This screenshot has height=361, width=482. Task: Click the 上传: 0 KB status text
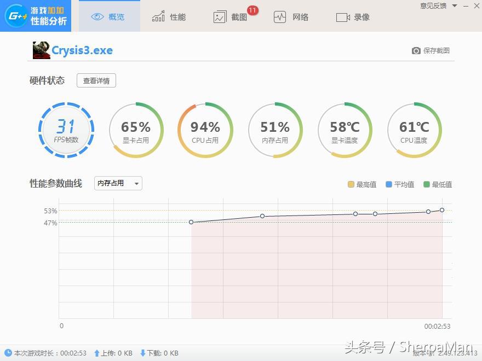pos(117,353)
